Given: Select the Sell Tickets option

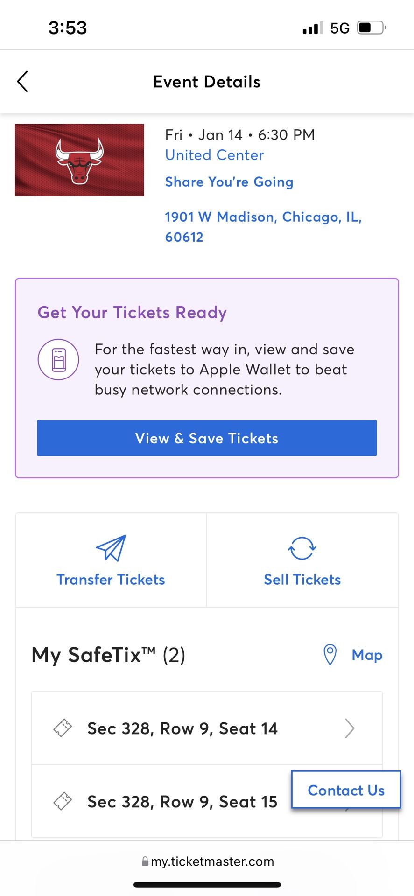Looking at the screenshot, I should [302, 560].
